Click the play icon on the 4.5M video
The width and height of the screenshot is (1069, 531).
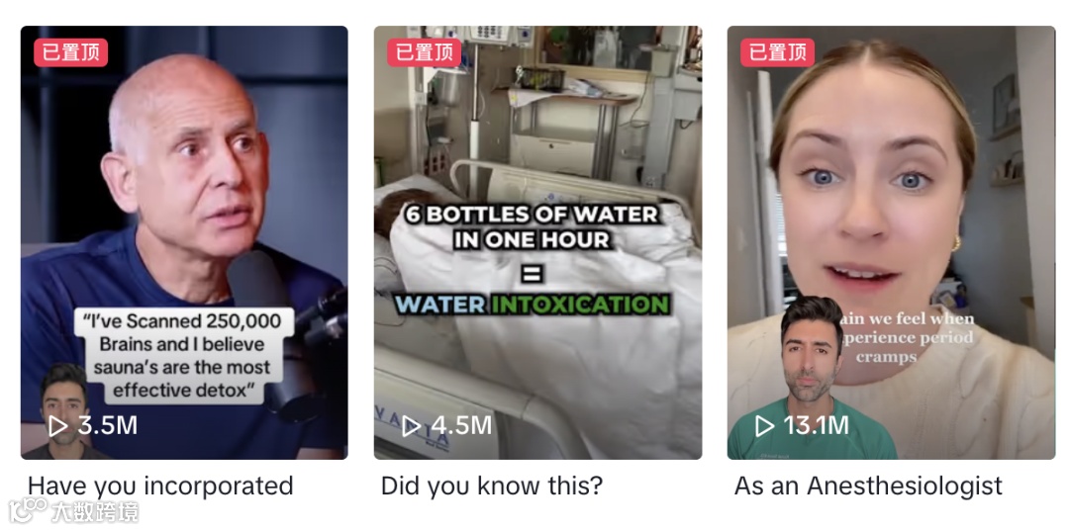tap(411, 426)
